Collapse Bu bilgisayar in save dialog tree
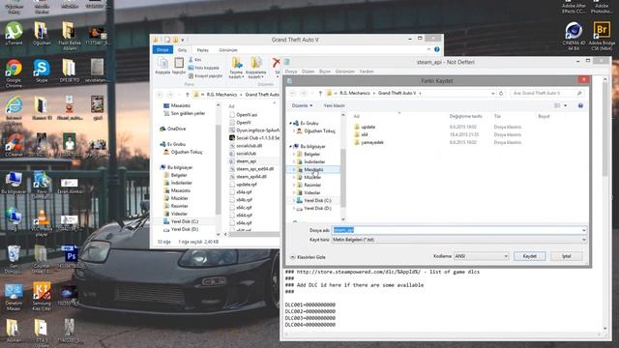619x348 pixels. point(290,146)
